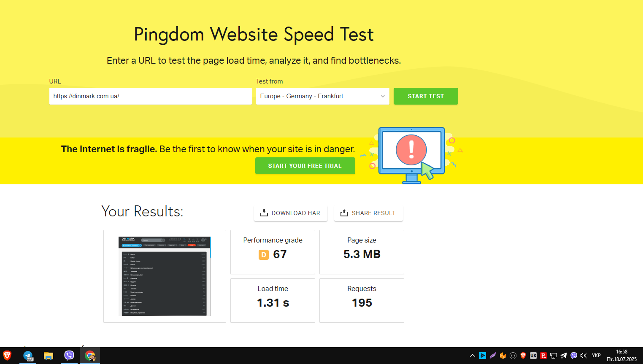Open the tested site screenshot thumbnail

coord(165,276)
